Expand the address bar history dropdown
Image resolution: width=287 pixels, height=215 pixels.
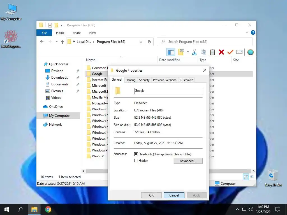[141, 42]
